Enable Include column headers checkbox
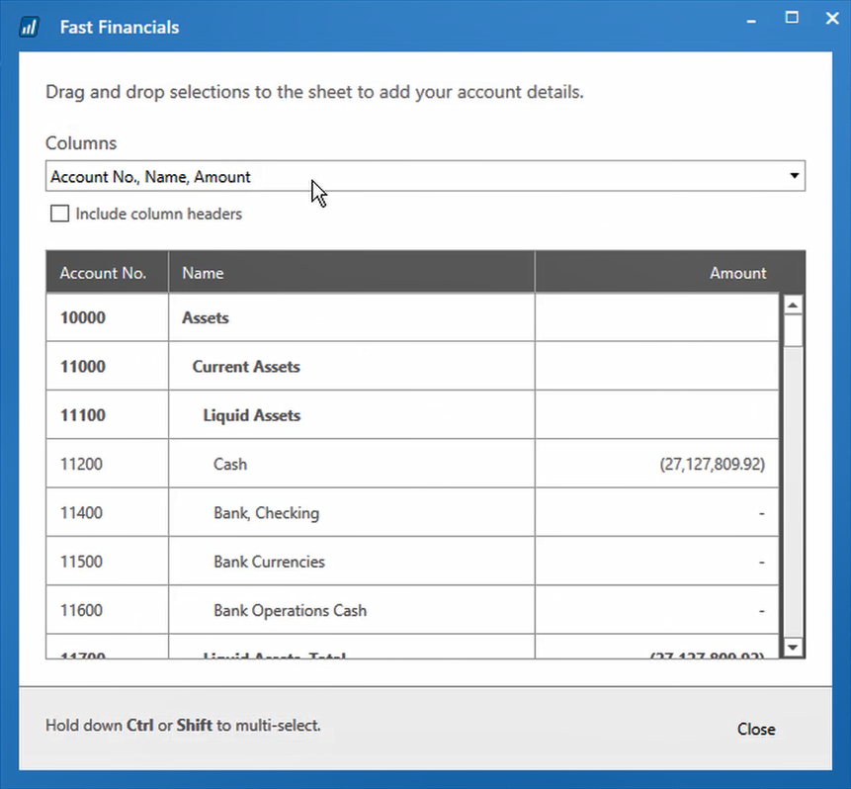This screenshot has width=851, height=789. (59, 214)
